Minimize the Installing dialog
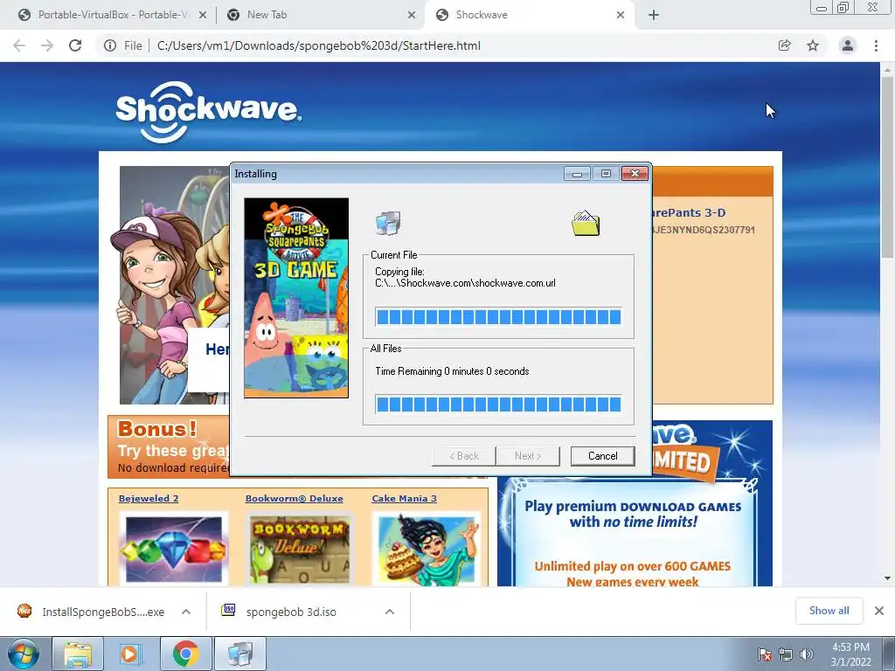 (577, 174)
